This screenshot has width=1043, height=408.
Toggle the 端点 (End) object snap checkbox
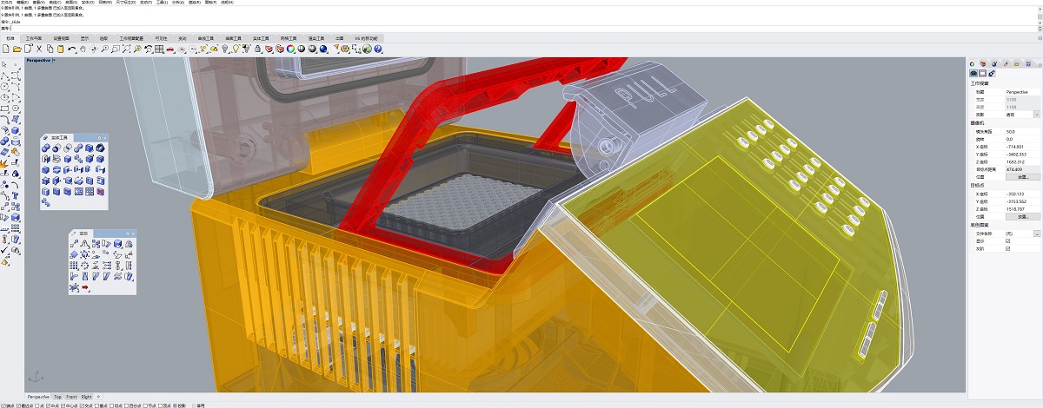coord(3,405)
